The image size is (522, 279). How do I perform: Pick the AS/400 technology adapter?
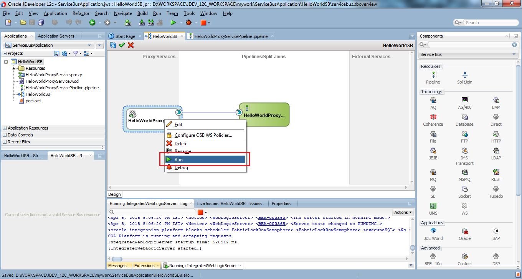464,103
